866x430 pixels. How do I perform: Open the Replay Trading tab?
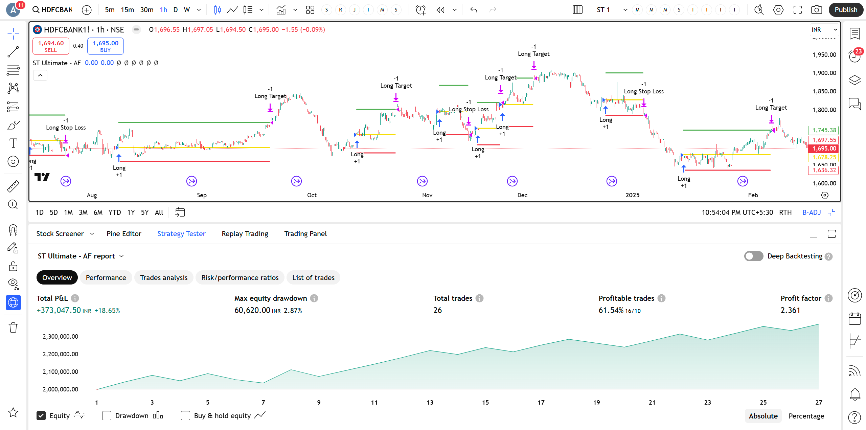(245, 234)
